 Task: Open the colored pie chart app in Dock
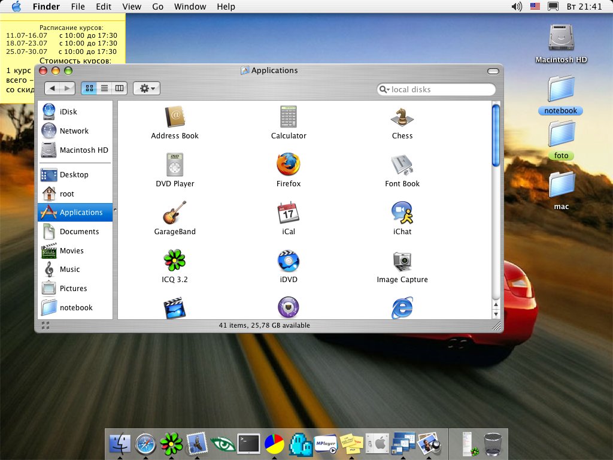274,444
